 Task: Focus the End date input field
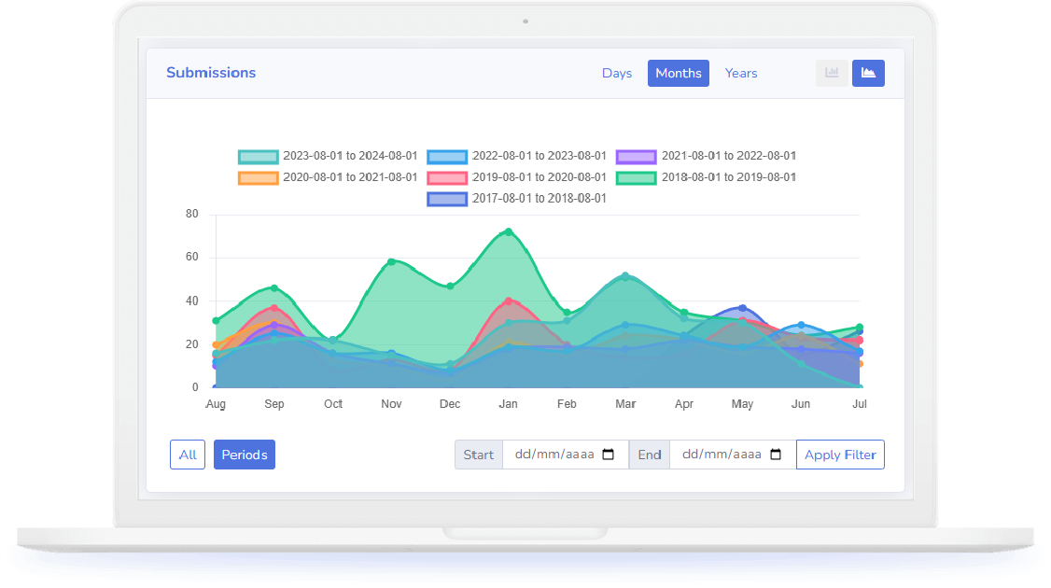coord(720,455)
